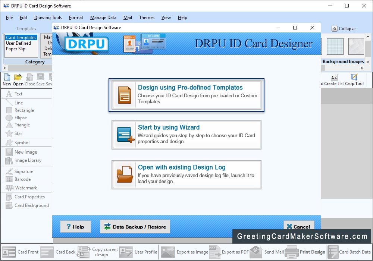Click the Open file toolbar icon
Viewport: 373px width, 261px height.
(x=18, y=80)
